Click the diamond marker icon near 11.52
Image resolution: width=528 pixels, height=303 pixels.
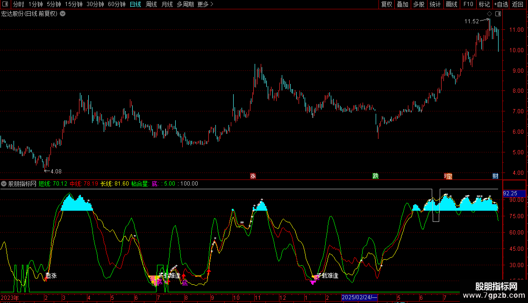(x=489, y=14)
